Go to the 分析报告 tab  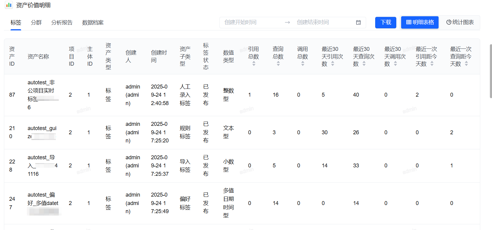[62, 23]
